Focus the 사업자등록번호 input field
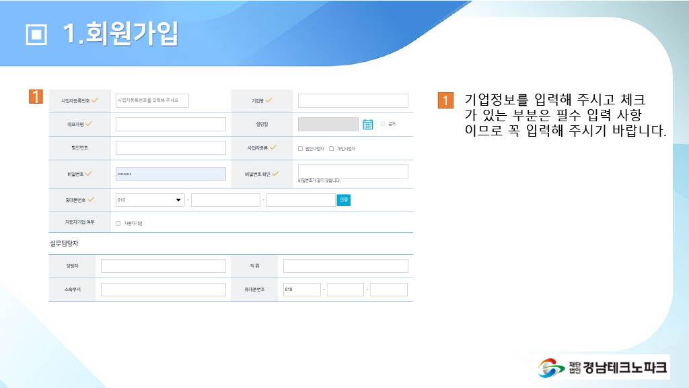This screenshot has width=689, height=388. (x=152, y=100)
